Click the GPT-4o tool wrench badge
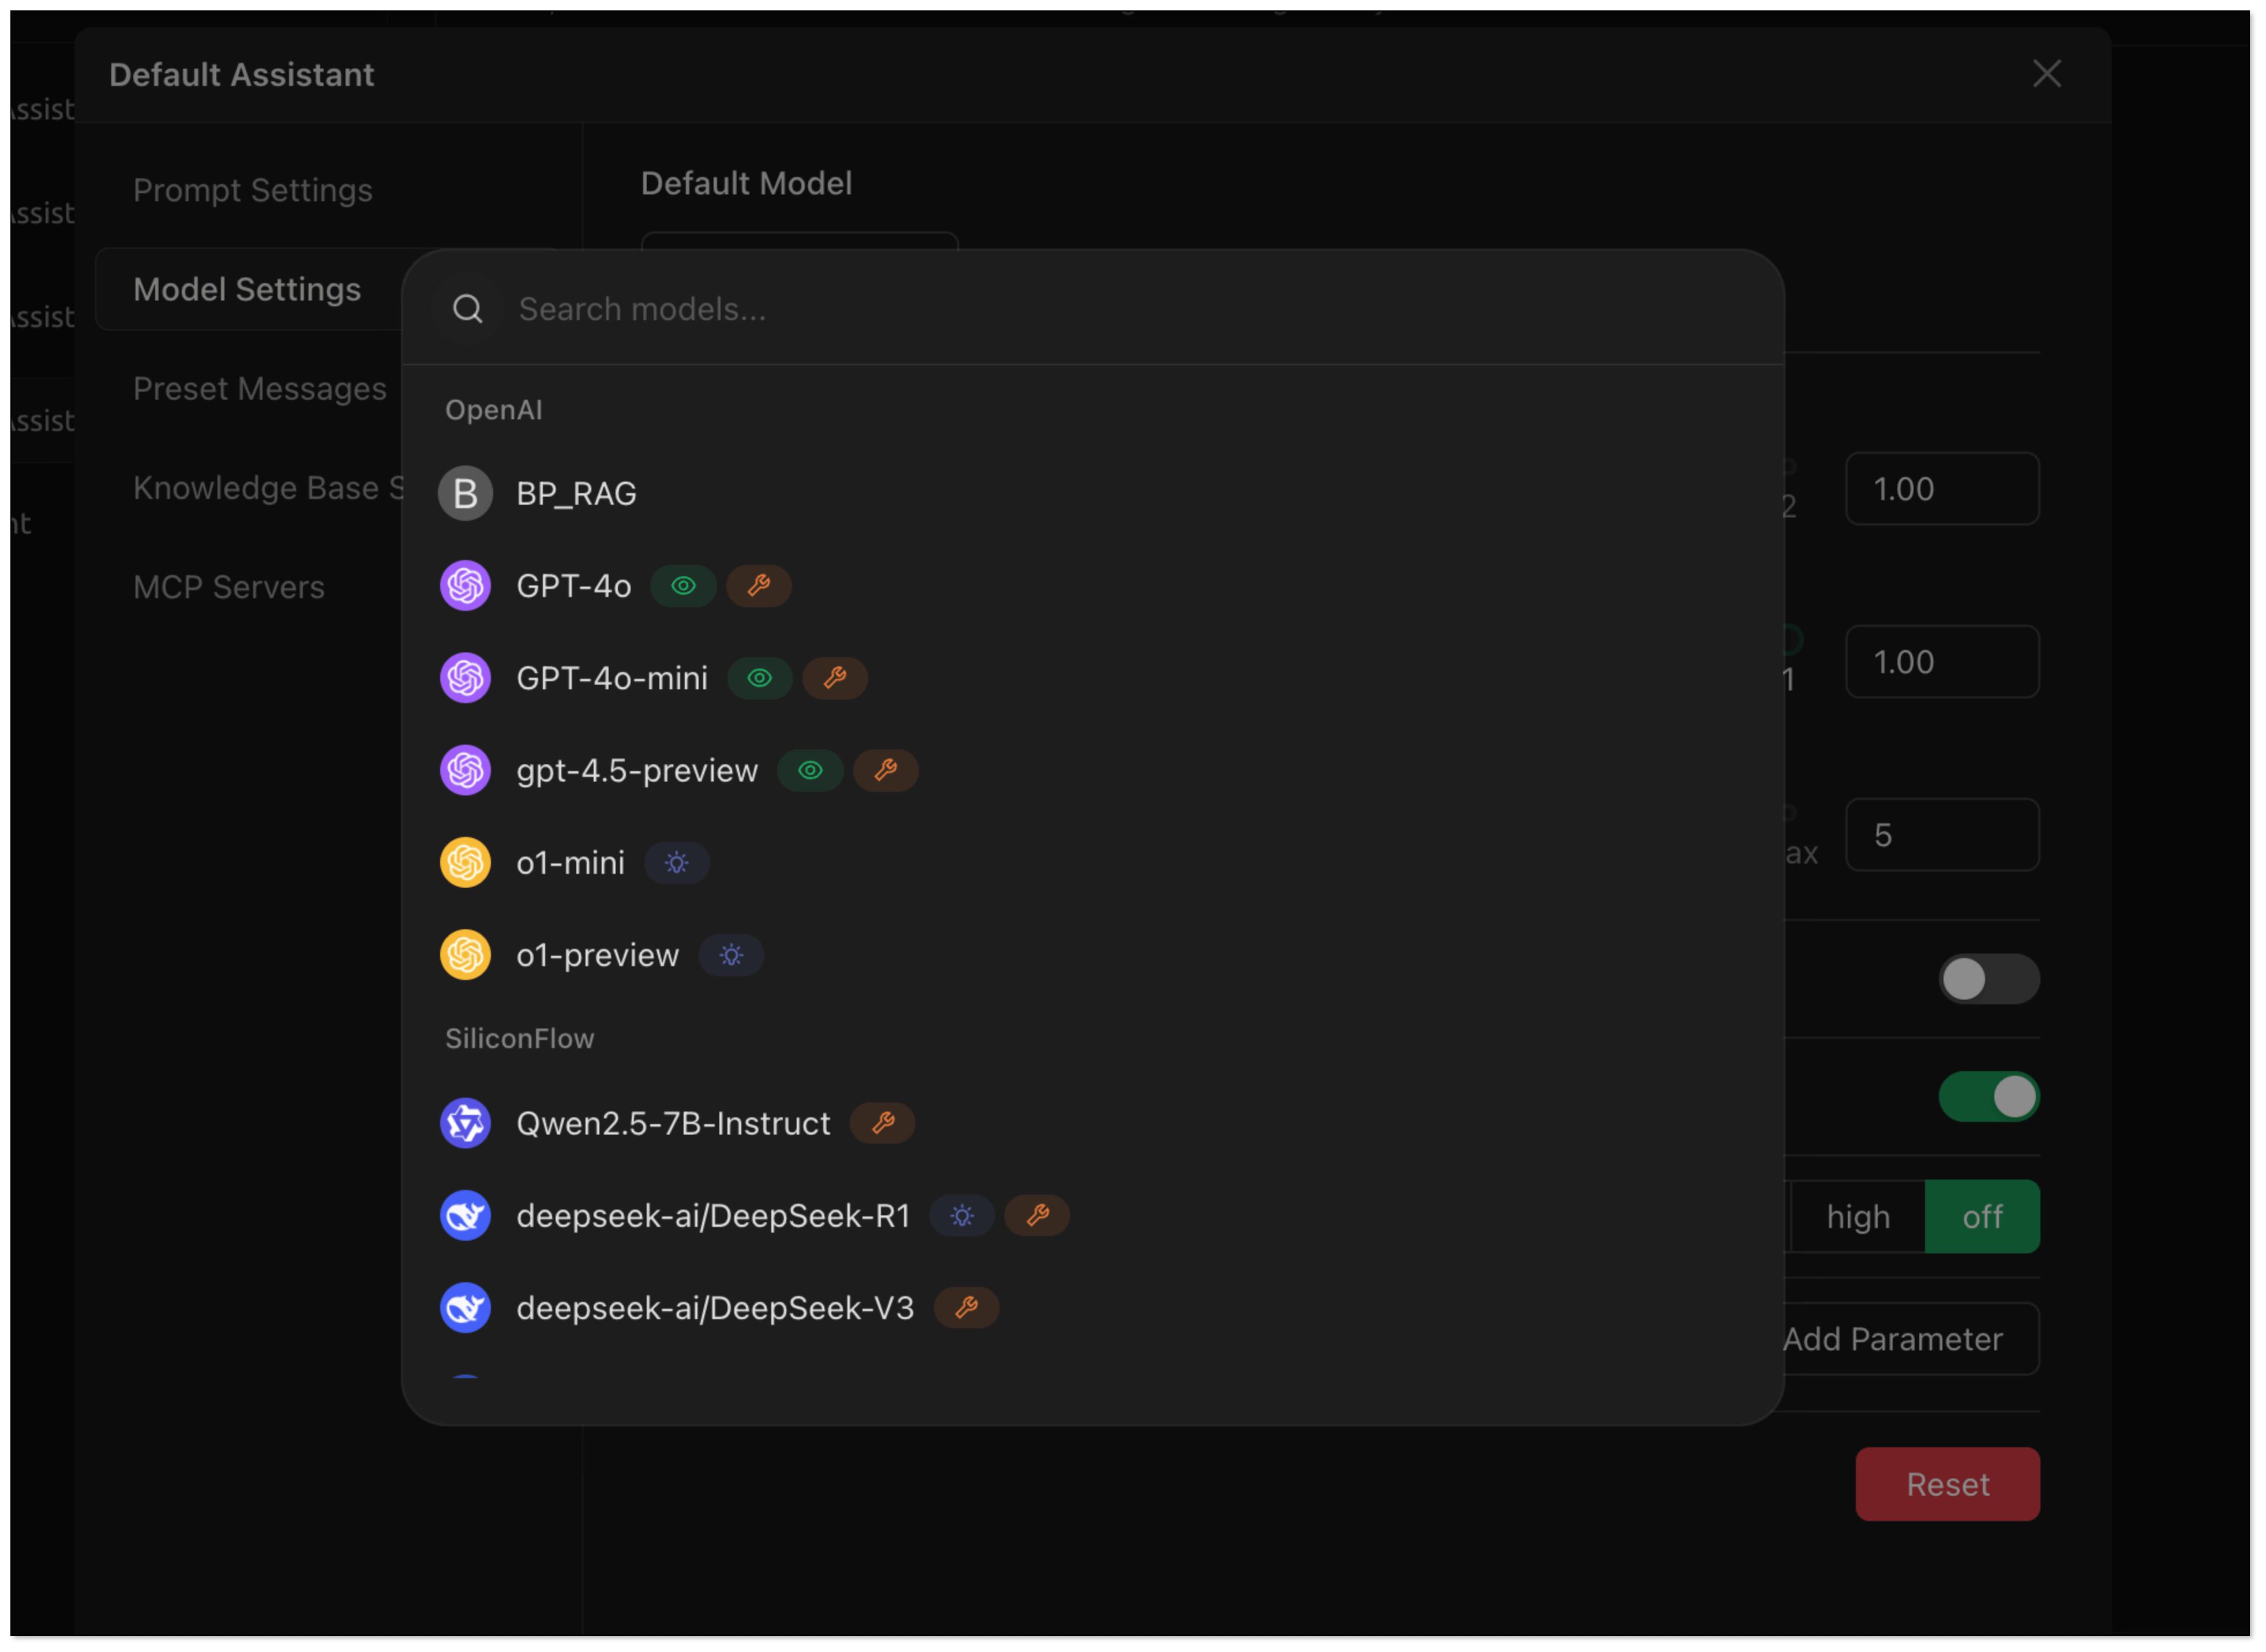 pyautogui.click(x=759, y=586)
